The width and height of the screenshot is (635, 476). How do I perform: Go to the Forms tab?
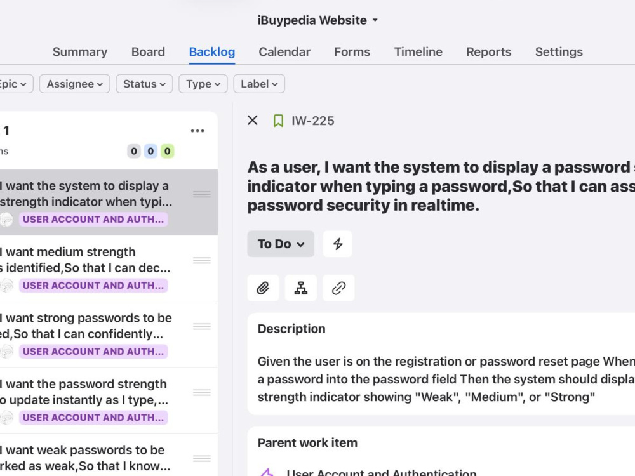point(352,52)
